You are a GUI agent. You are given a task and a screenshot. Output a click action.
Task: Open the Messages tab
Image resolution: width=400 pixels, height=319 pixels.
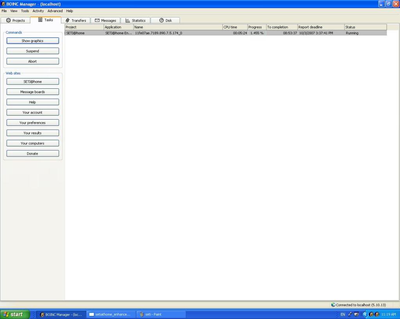coord(105,20)
